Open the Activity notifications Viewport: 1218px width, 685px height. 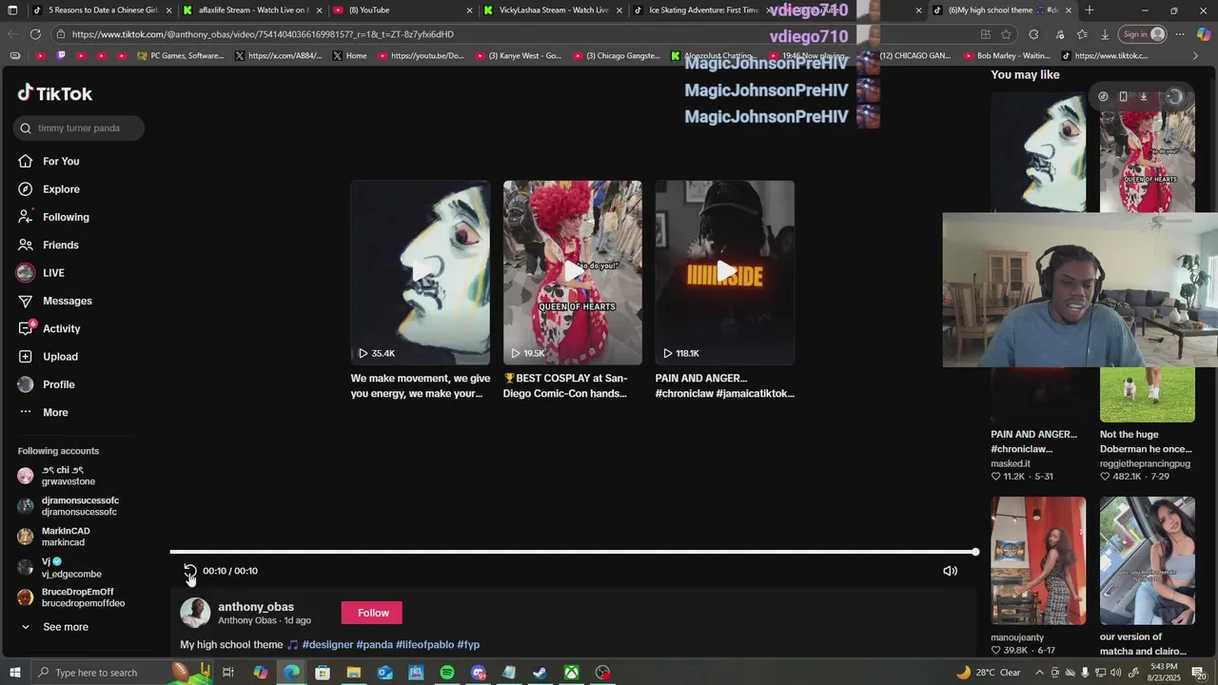tap(61, 329)
